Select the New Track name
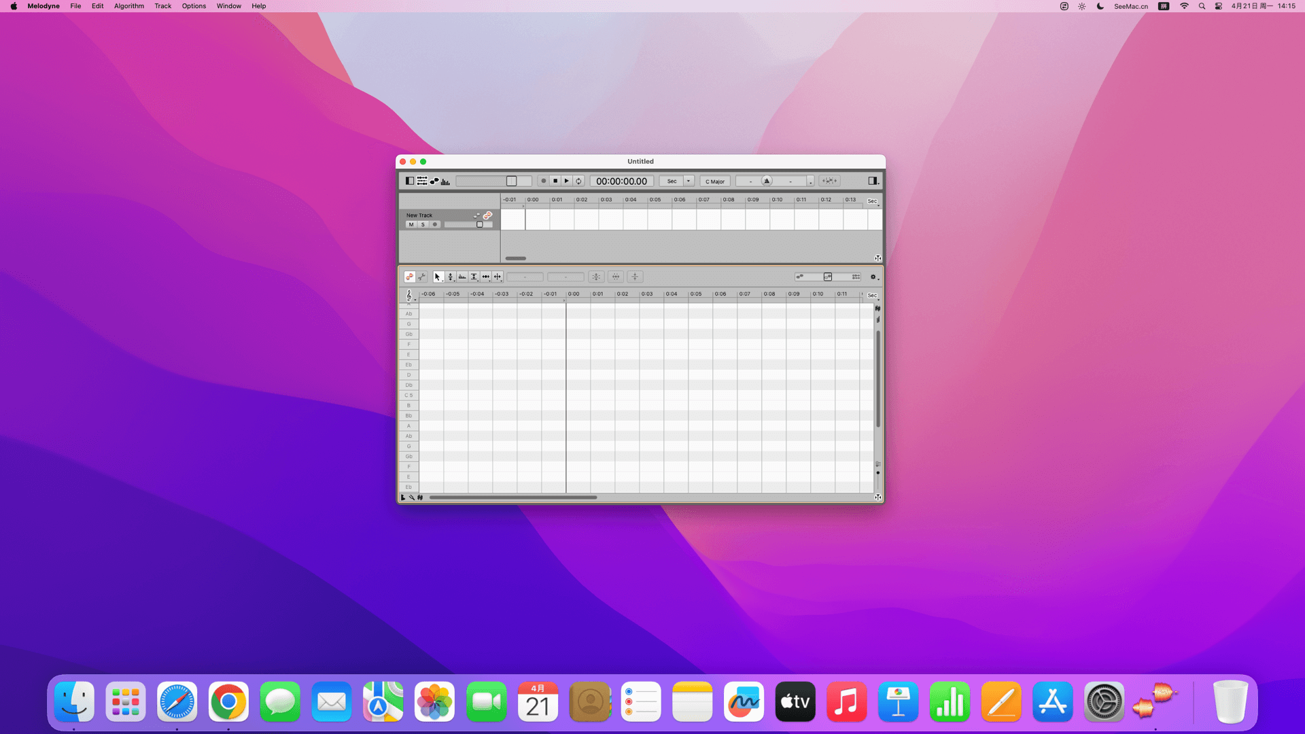Image resolution: width=1305 pixels, height=734 pixels. click(x=419, y=215)
